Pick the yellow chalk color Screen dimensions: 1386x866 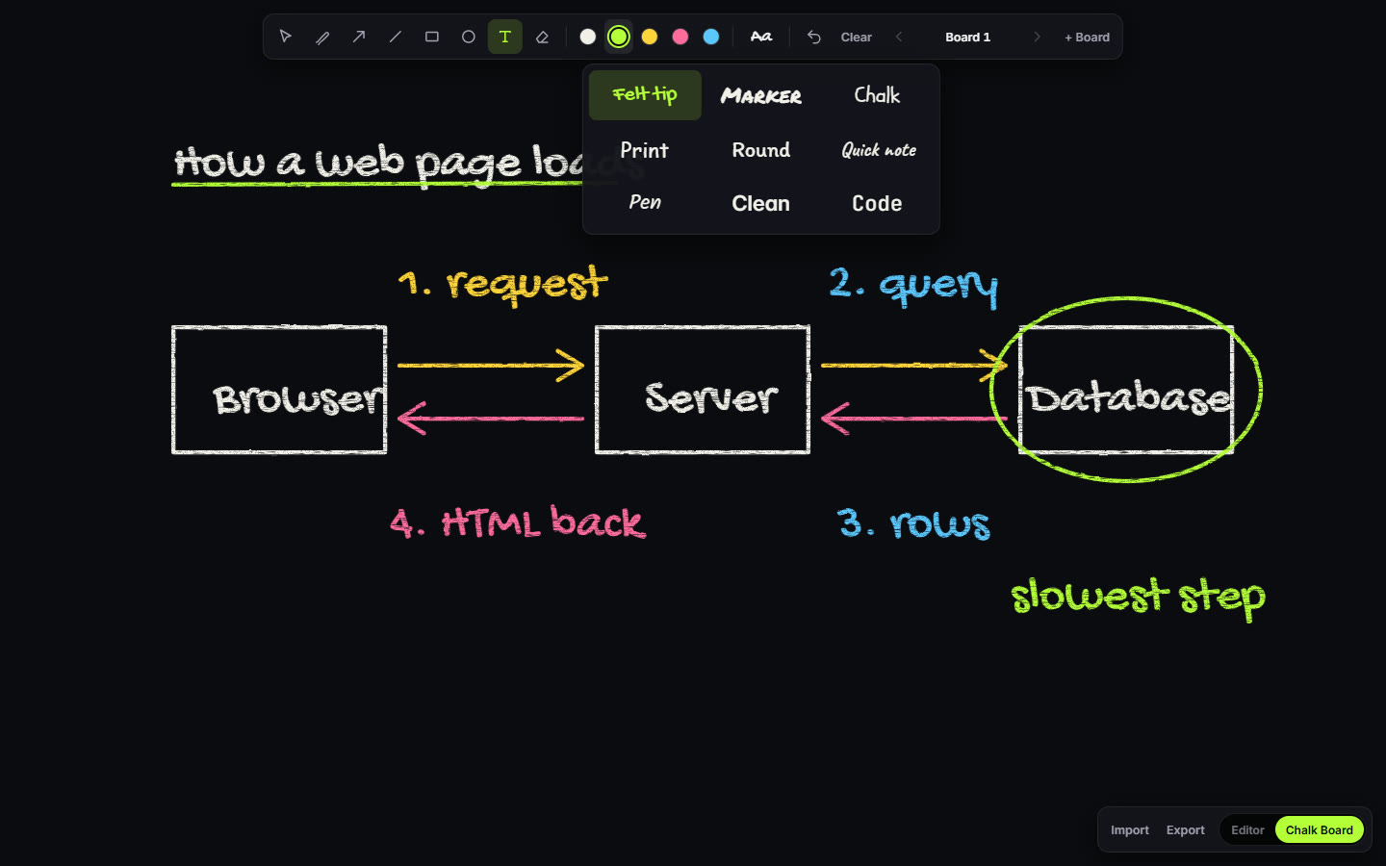(650, 37)
